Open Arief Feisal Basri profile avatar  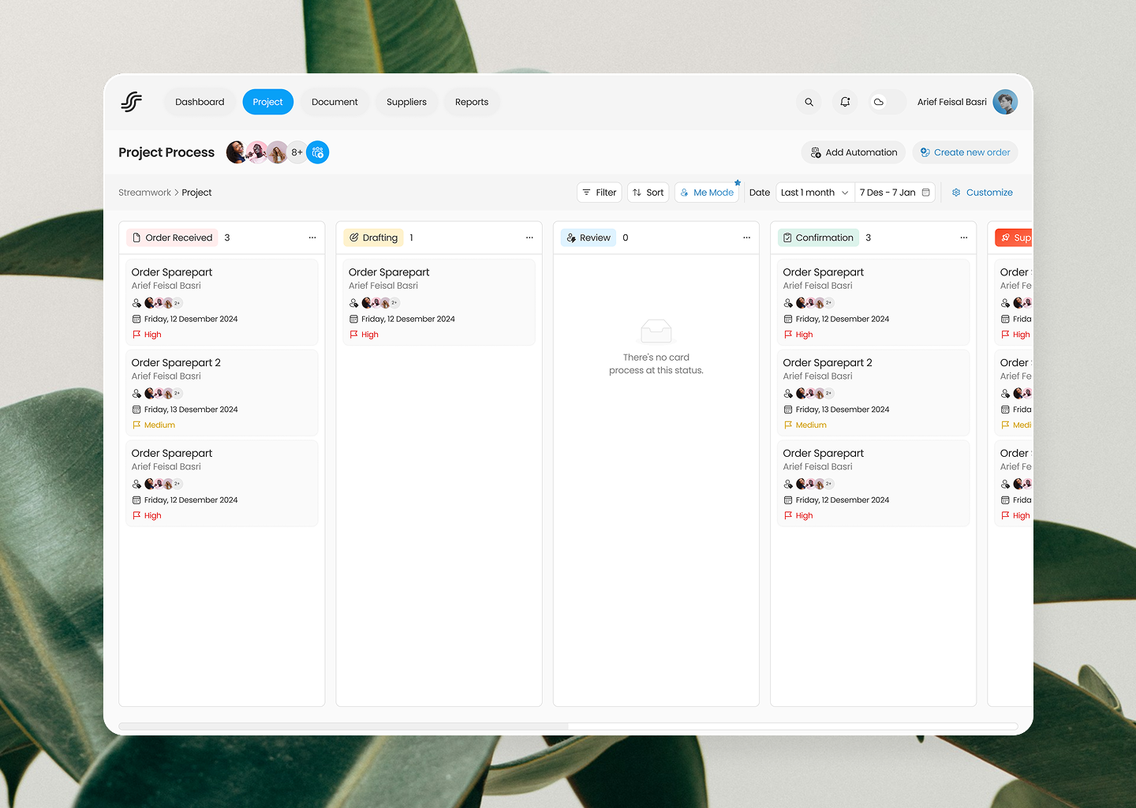tap(1005, 102)
